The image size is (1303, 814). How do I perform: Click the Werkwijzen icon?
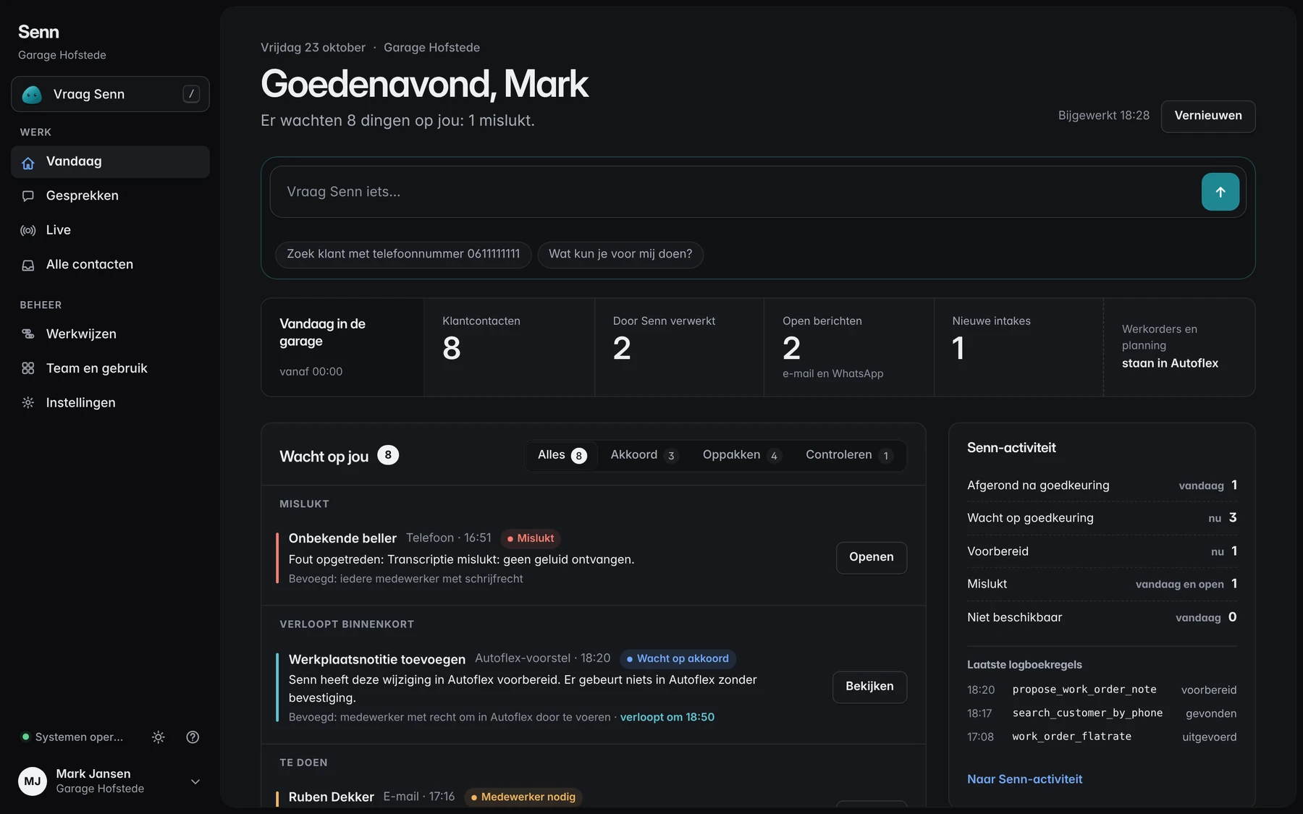coord(28,334)
